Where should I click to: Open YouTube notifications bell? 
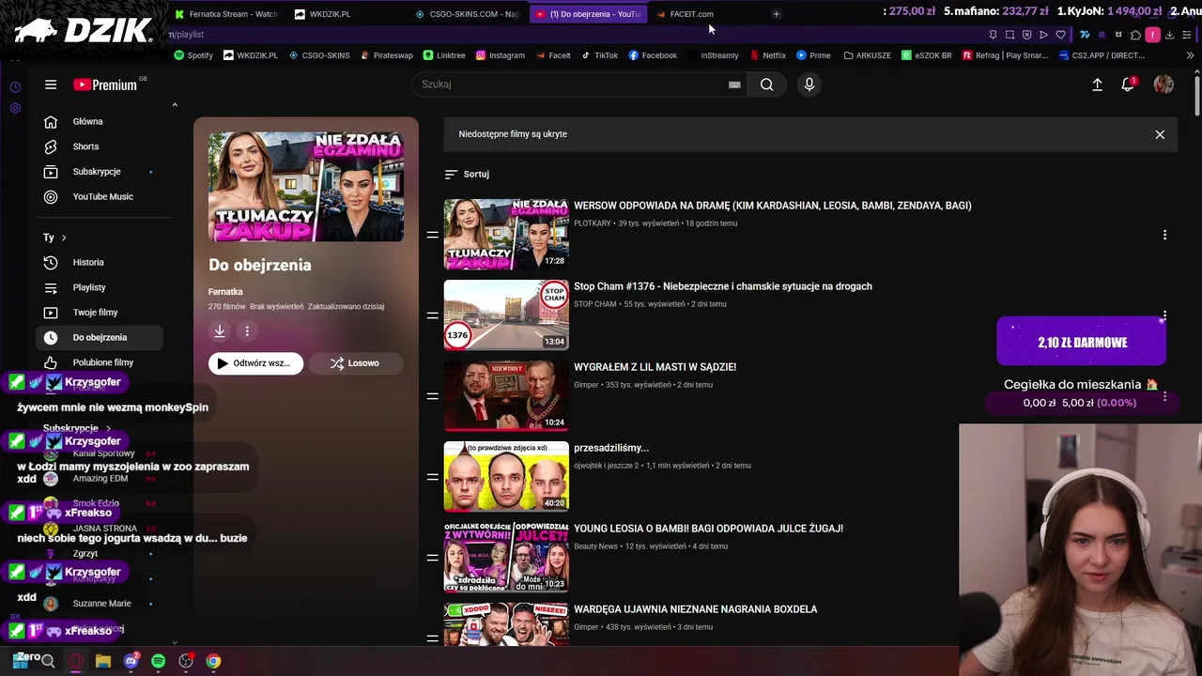[x=1128, y=84]
